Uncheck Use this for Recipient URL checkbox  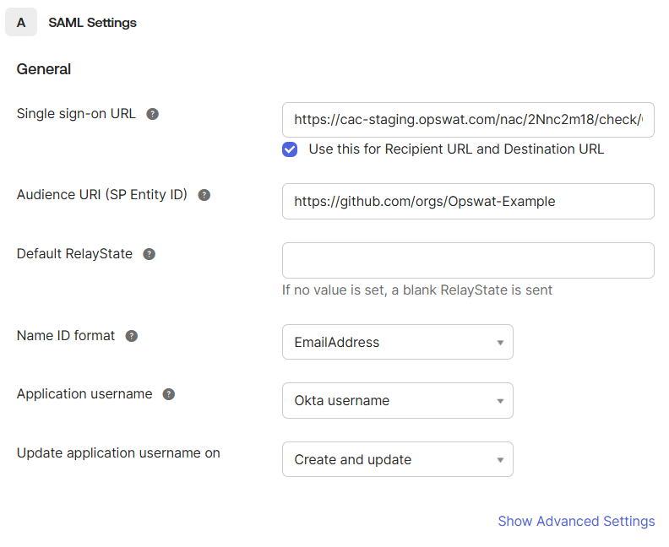[290, 149]
